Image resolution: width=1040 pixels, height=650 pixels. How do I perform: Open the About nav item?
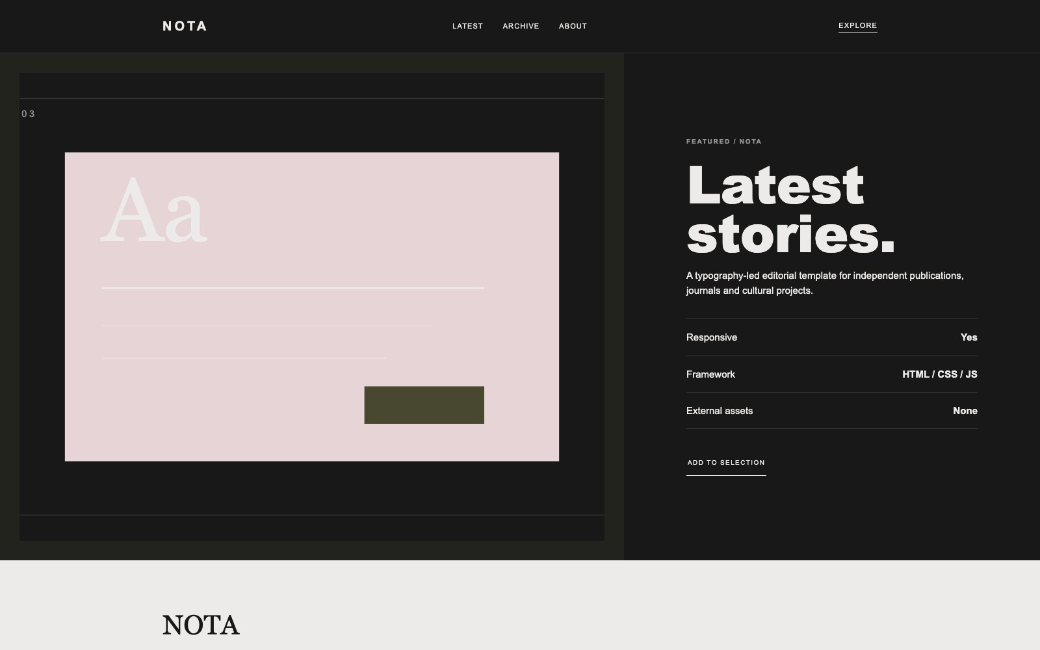(x=573, y=26)
